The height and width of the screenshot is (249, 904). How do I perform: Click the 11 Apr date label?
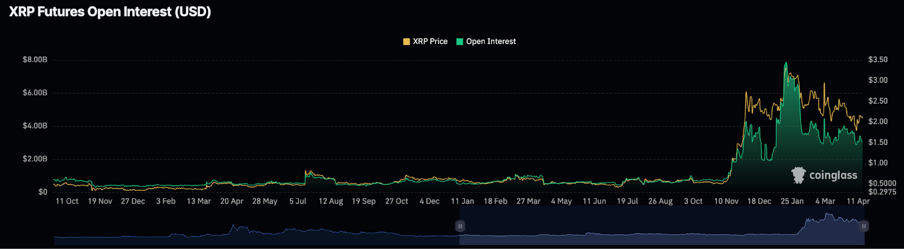click(858, 201)
